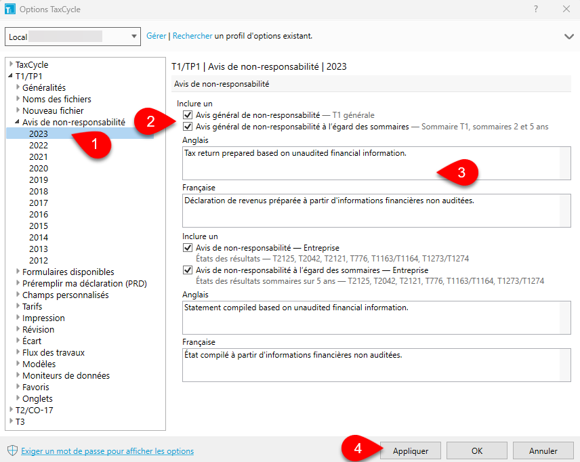This screenshot has width=580, height=462.
Task: Click the OK button
Action: (477, 451)
